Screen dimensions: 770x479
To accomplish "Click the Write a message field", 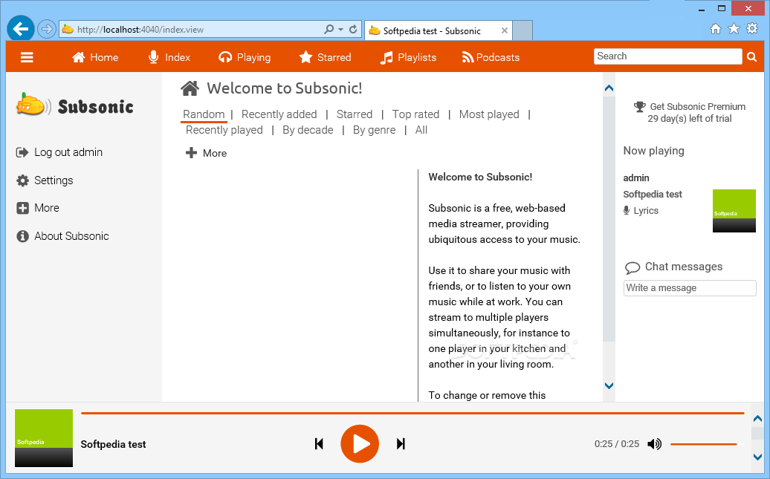I will (690, 288).
